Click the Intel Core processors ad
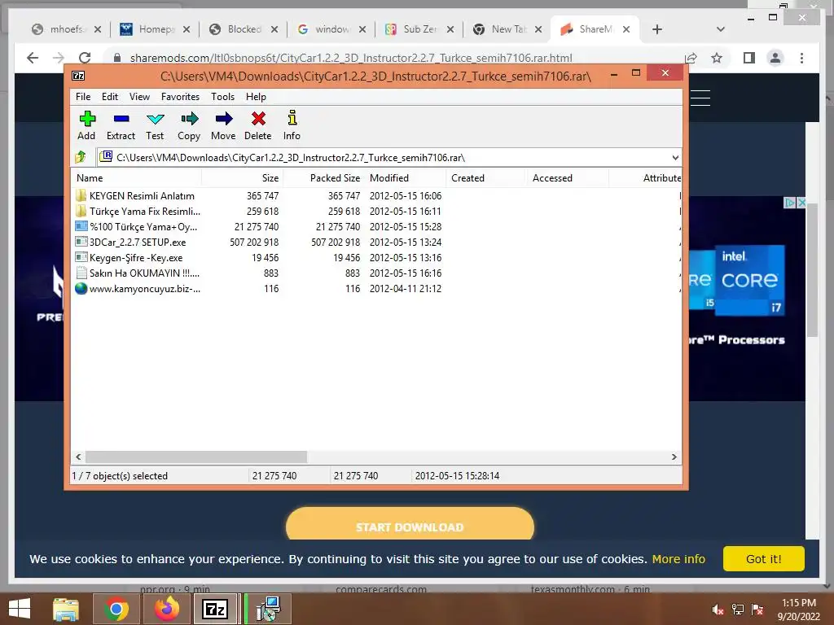834x625 pixels. pos(747,298)
